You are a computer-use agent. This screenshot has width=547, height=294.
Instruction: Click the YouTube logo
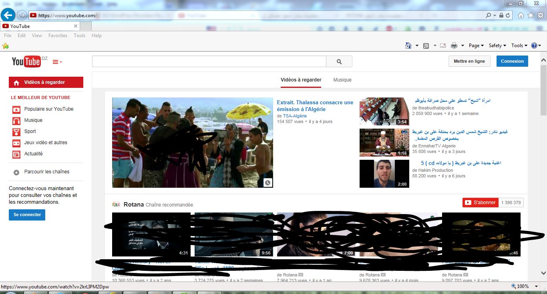pyautogui.click(x=26, y=62)
